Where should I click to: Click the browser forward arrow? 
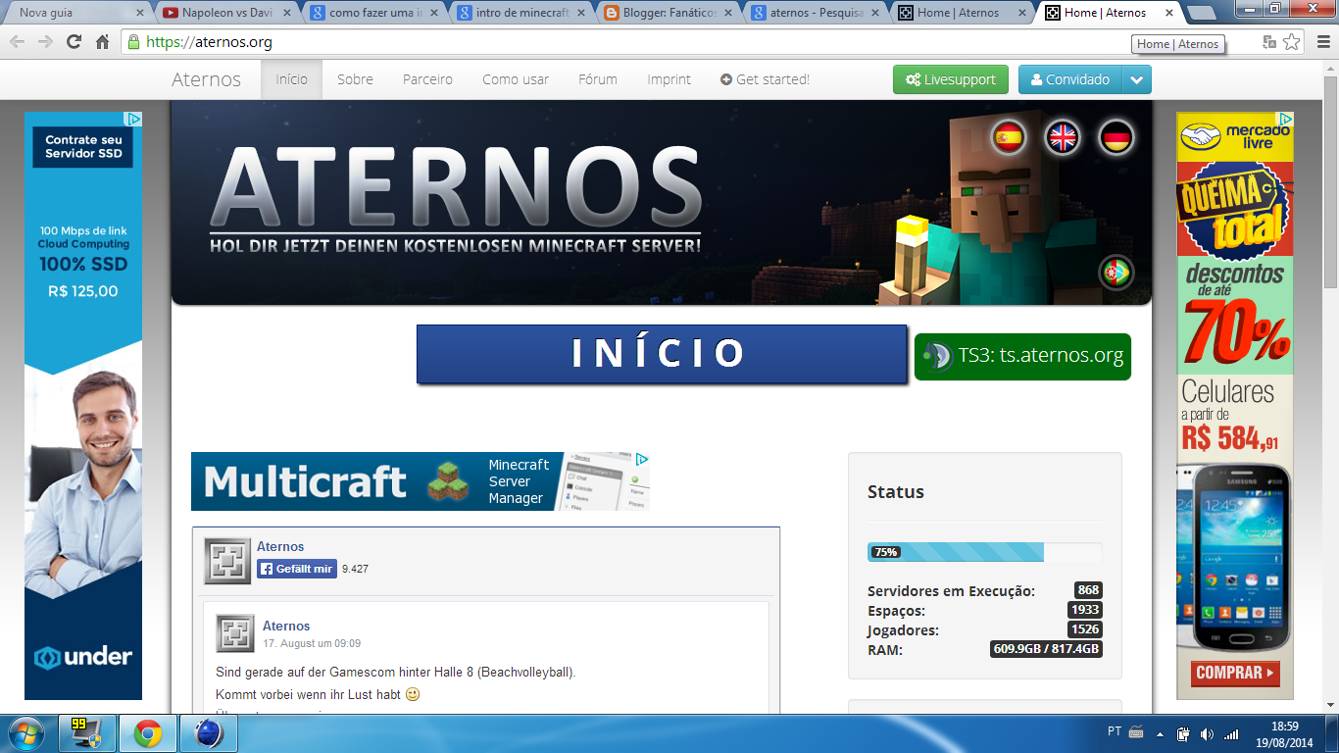(x=45, y=42)
